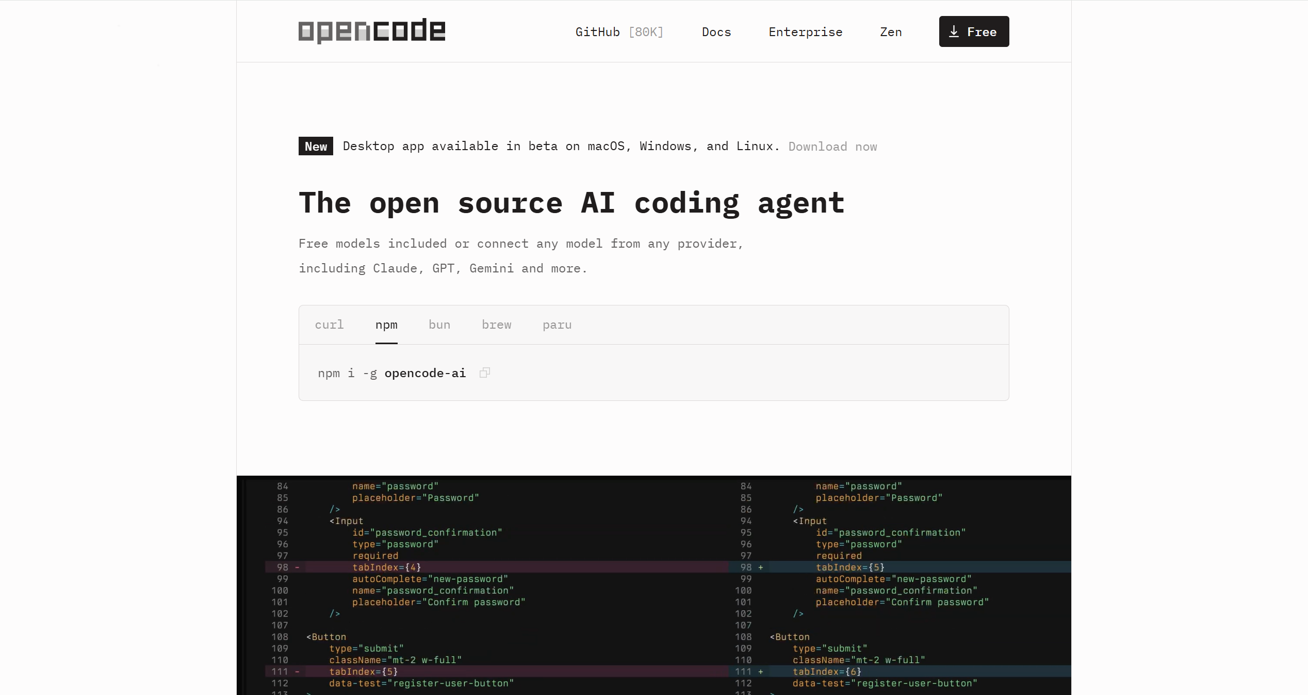Switch to the paru install tab

(x=557, y=325)
